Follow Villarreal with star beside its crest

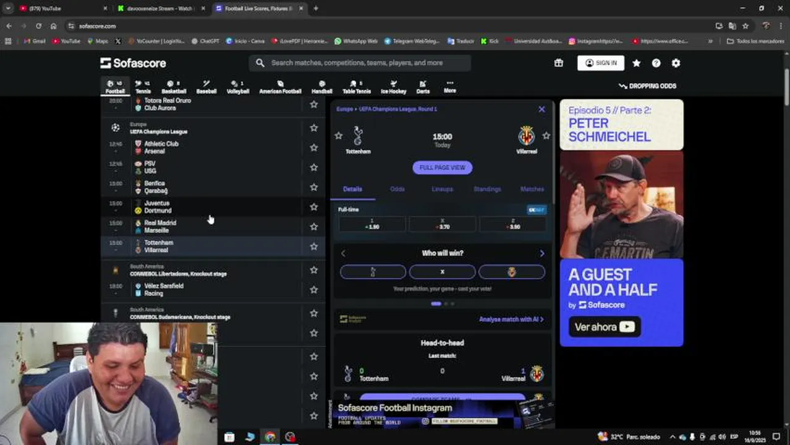(x=546, y=135)
